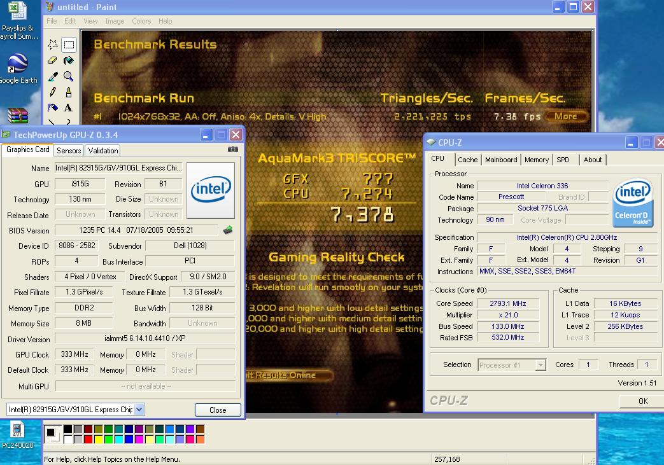This screenshot has width=664, height=465.
Task: Click the BIOS Version field in GPU-Z
Action: click(x=136, y=230)
